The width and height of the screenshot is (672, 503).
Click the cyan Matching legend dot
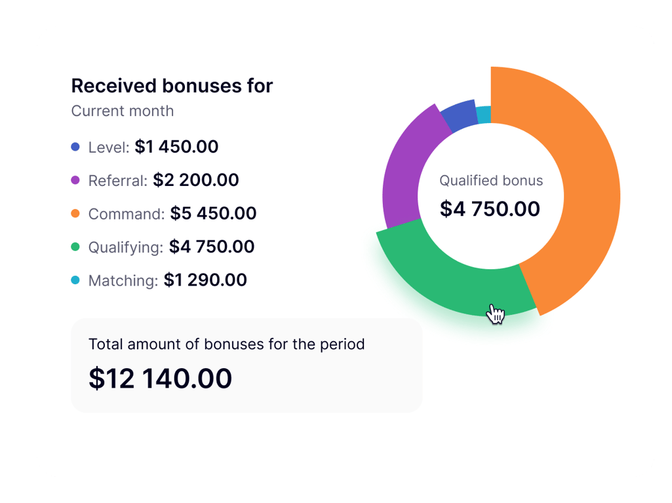(x=75, y=280)
